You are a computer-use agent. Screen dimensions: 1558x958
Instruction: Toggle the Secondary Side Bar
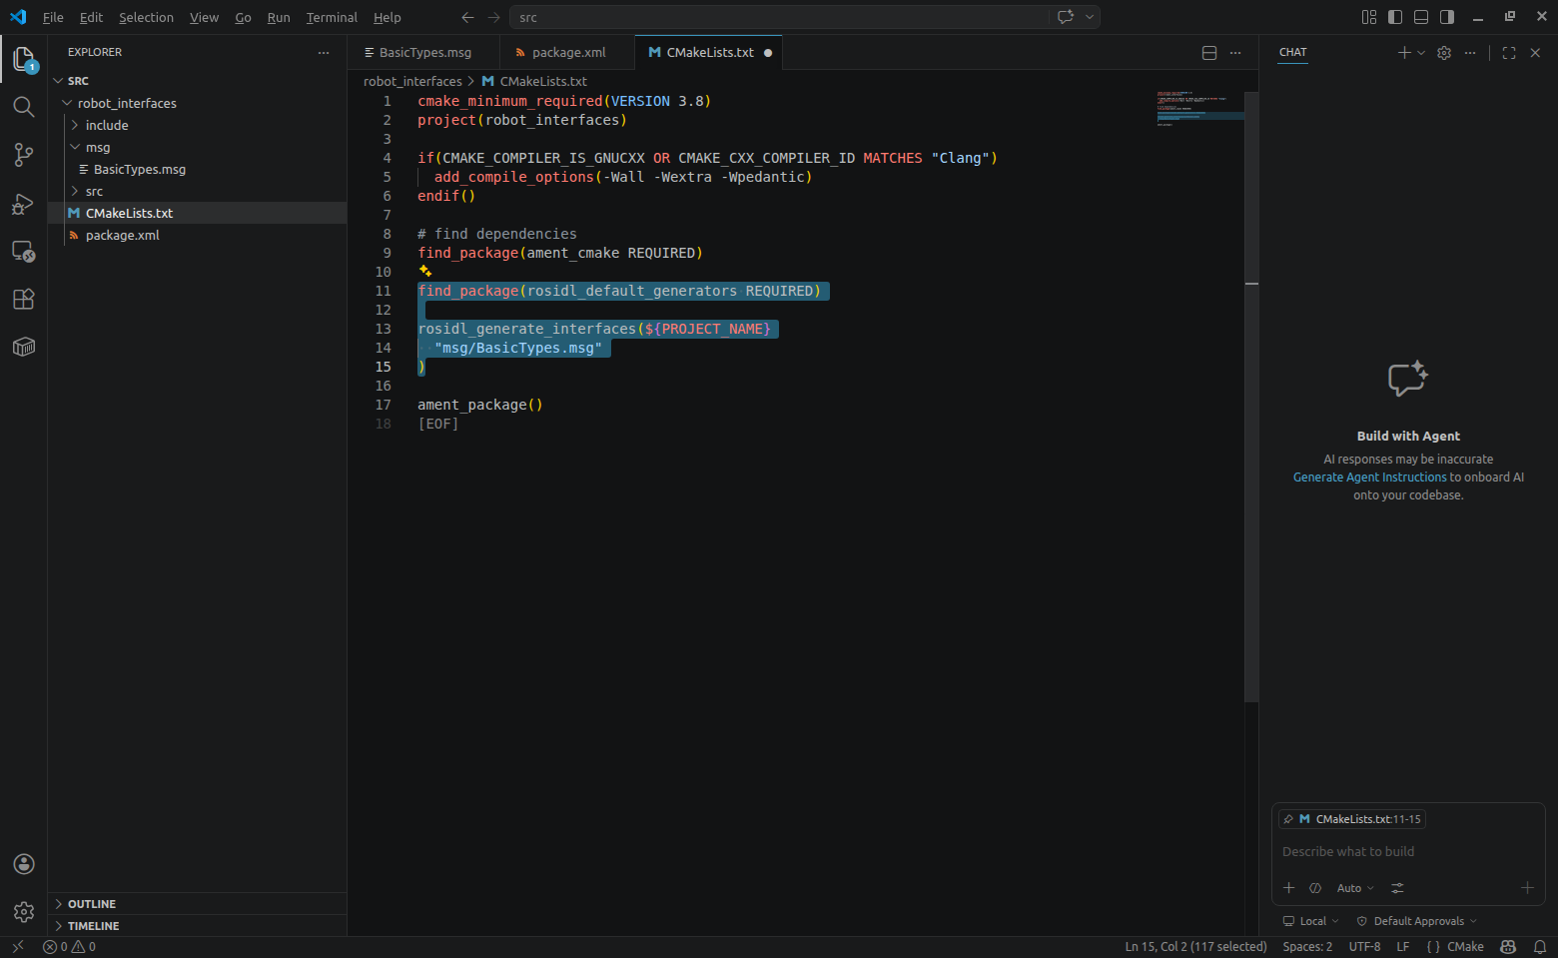click(1447, 17)
